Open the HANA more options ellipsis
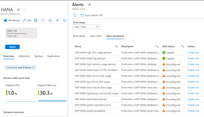Screen dimensions: 204x117 tap(24, 10)
